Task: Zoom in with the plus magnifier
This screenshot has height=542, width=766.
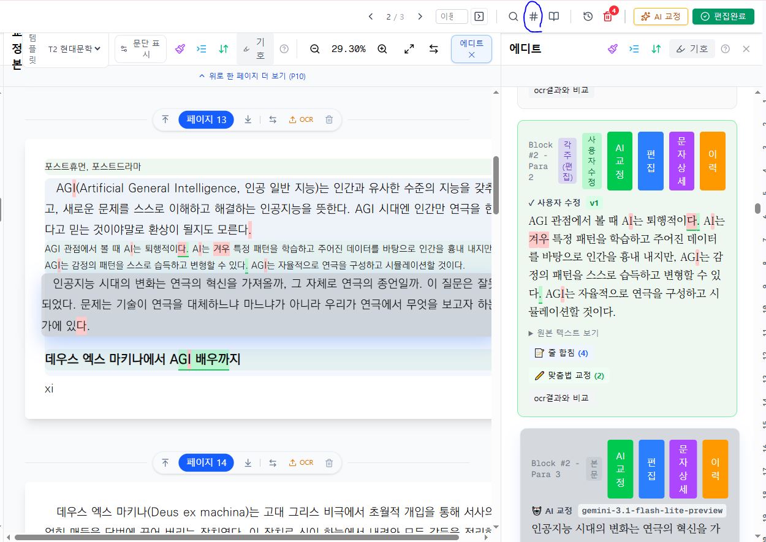Action: [x=382, y=49]
